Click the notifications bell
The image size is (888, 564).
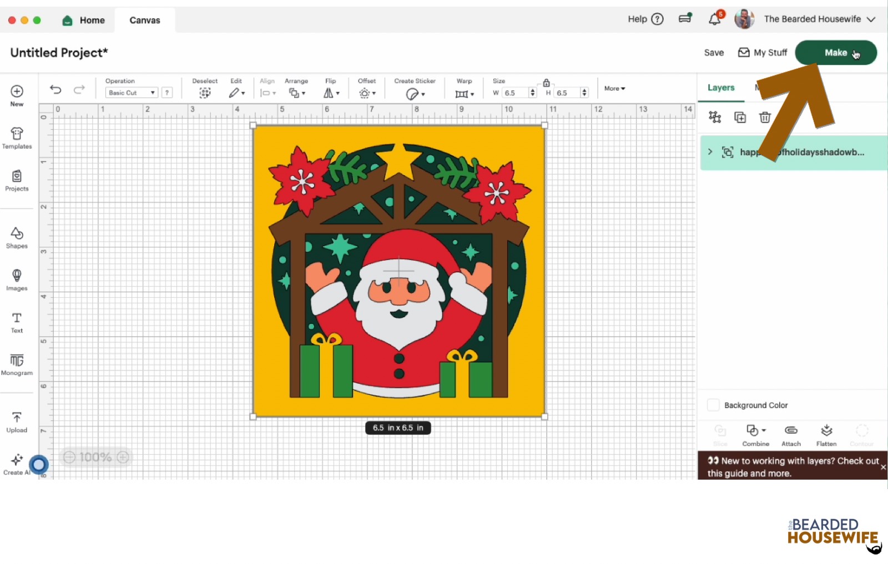pyautogui.click(x=715, y=19)
